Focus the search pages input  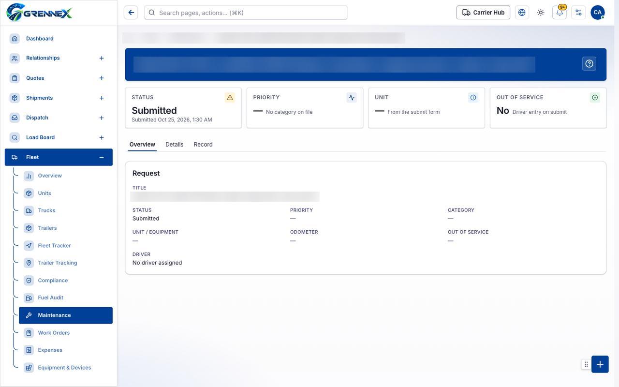pos(246,13)
